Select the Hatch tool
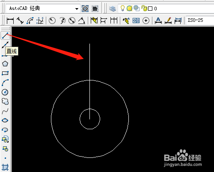214x172 pixels. [5, 167]
